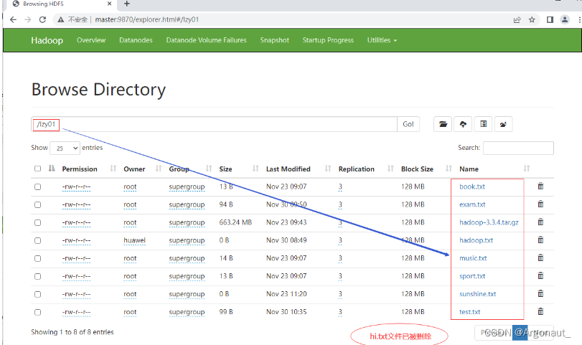Click the Hadoop brand link
Image resolution: width=582 pixels, height=345 pixels.
47,40
